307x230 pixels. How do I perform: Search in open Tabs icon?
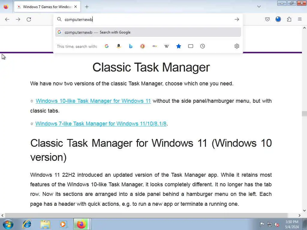190,46
